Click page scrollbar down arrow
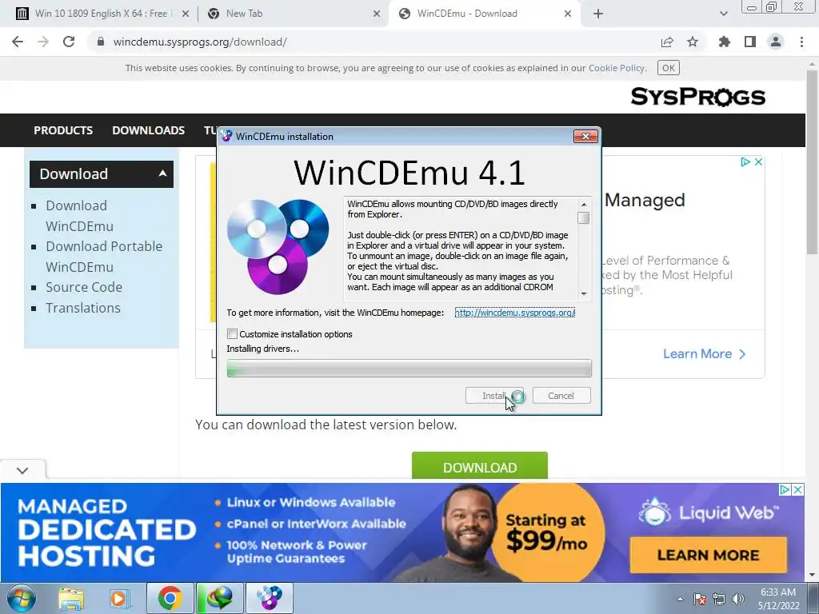This screenshot has height=614, width=819. point(813,576)
